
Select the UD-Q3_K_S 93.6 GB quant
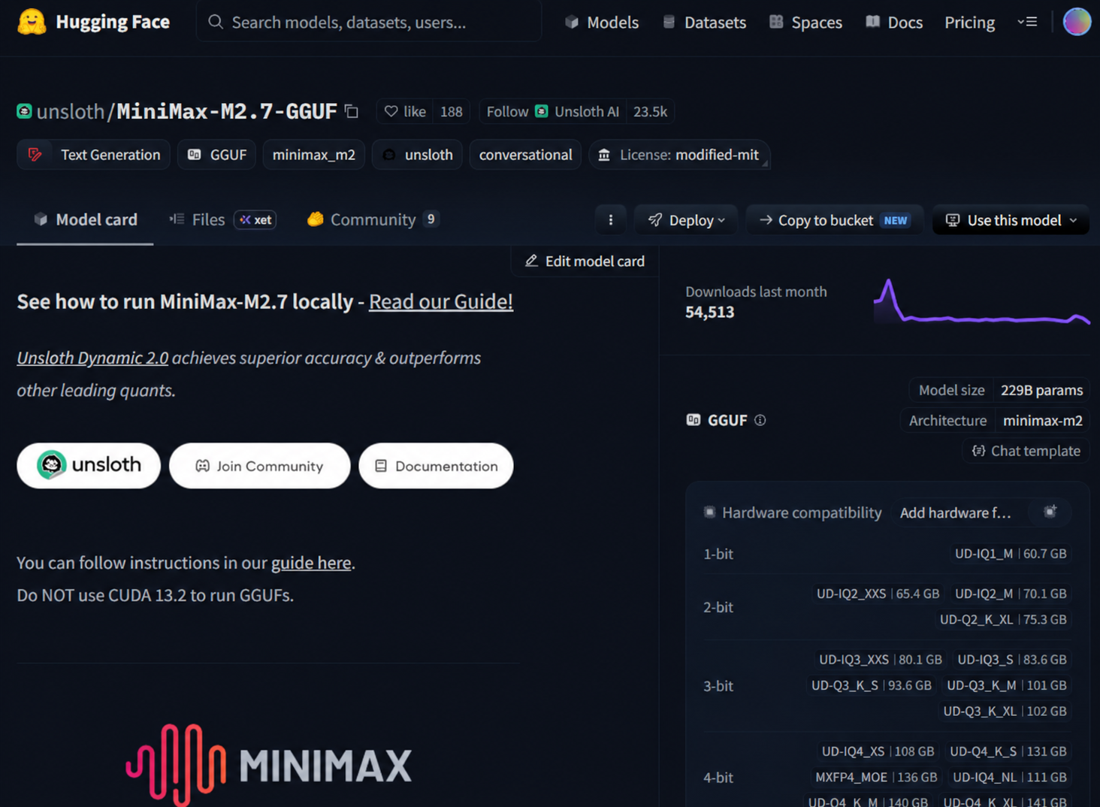click(x=872, y=685)
